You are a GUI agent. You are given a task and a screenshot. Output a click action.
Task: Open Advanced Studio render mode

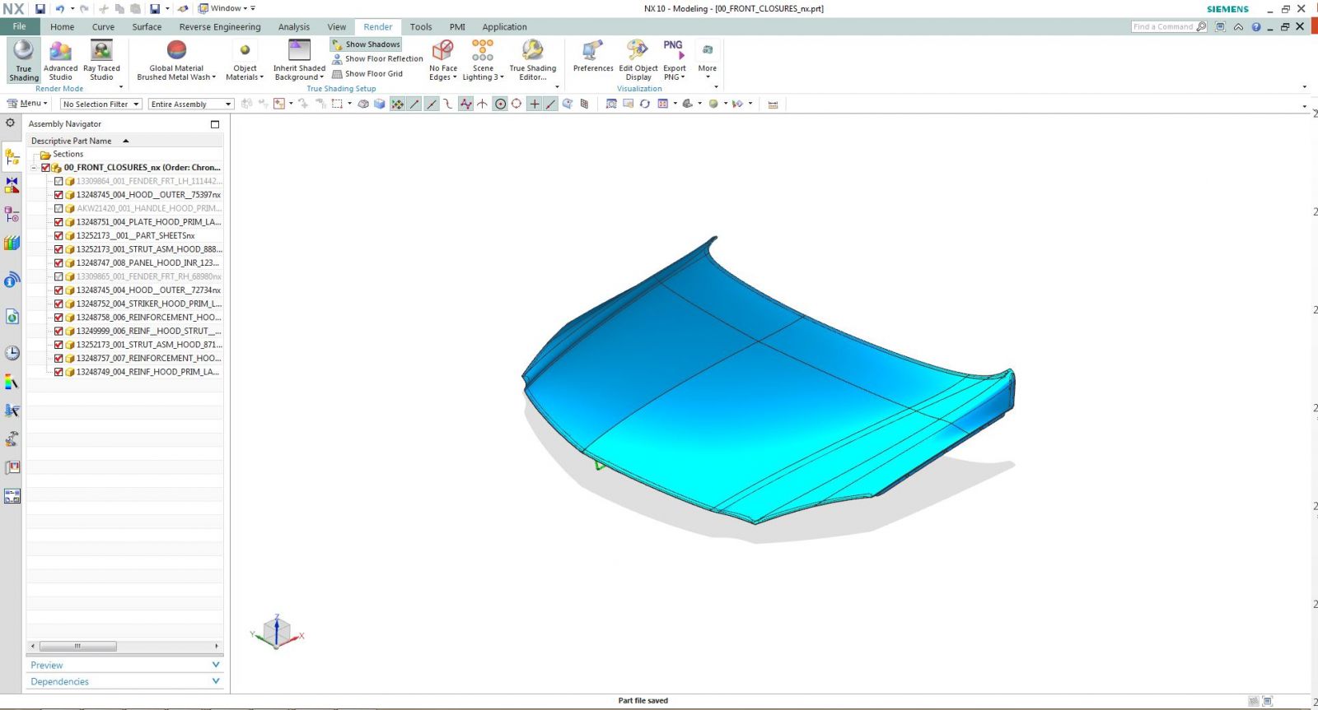tap(60, 52)
